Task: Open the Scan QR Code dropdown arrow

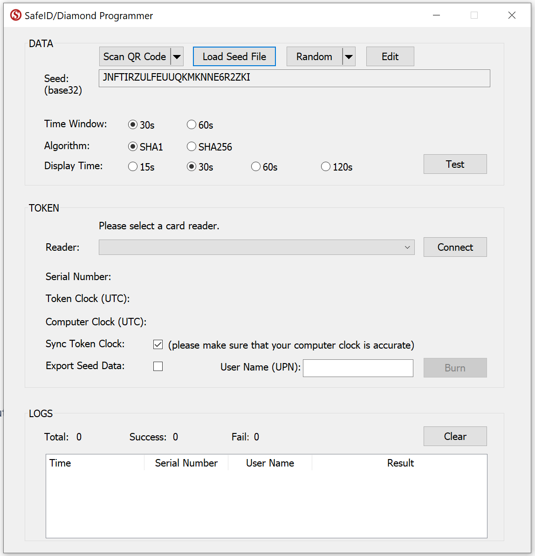Action: (x=177, y=57)
